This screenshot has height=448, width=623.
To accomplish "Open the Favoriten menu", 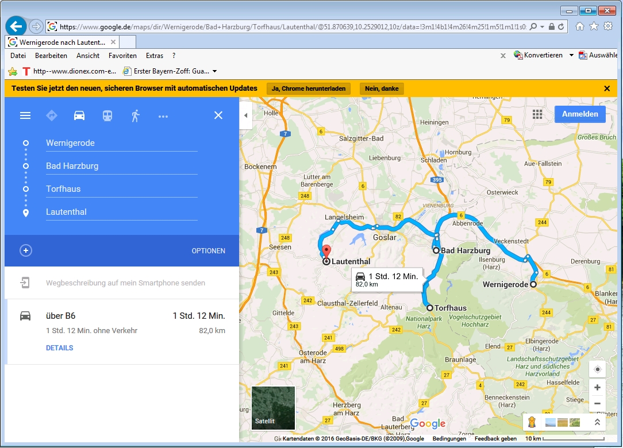I will coord(122,56).
